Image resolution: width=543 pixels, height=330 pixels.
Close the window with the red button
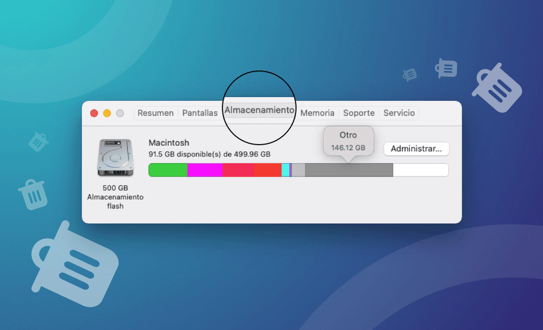[94, 113]
